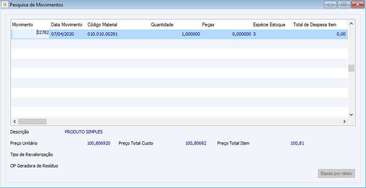The height and width of the screenshot is (188, 366).
Task: Click the OP Geradora de Resíduo label
Action: tap(34, 166)
